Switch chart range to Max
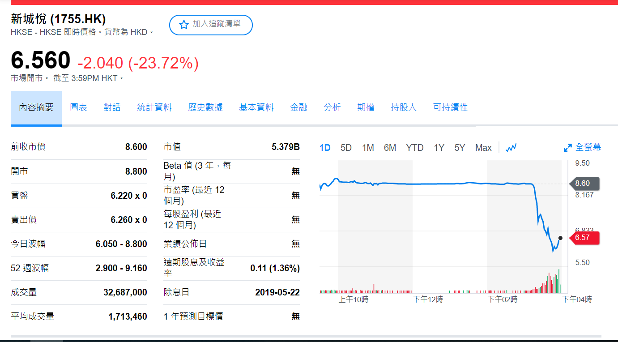618x342 pixels. pyautogui.click(x=483, y=148)
